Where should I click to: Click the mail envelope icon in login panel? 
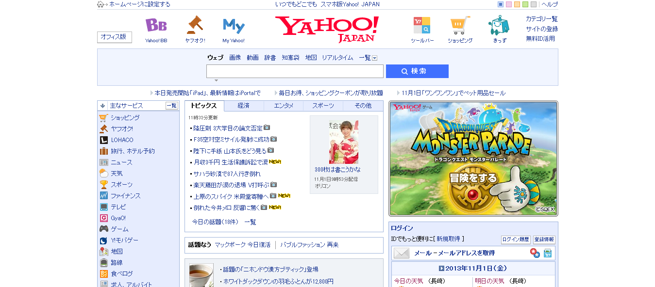tap(402, 253)
